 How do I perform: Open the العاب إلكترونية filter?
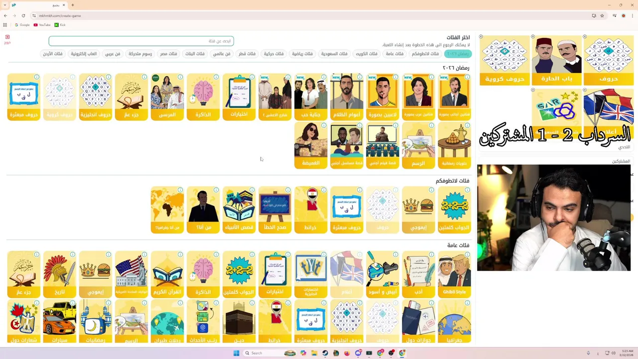[x=84, y=54]
